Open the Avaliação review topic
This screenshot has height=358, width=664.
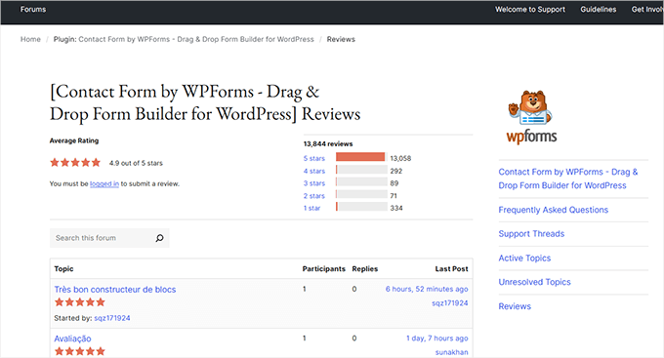tap(72, 338)
